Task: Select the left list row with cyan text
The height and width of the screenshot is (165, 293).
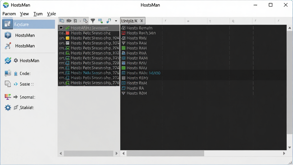Action: 89,73
